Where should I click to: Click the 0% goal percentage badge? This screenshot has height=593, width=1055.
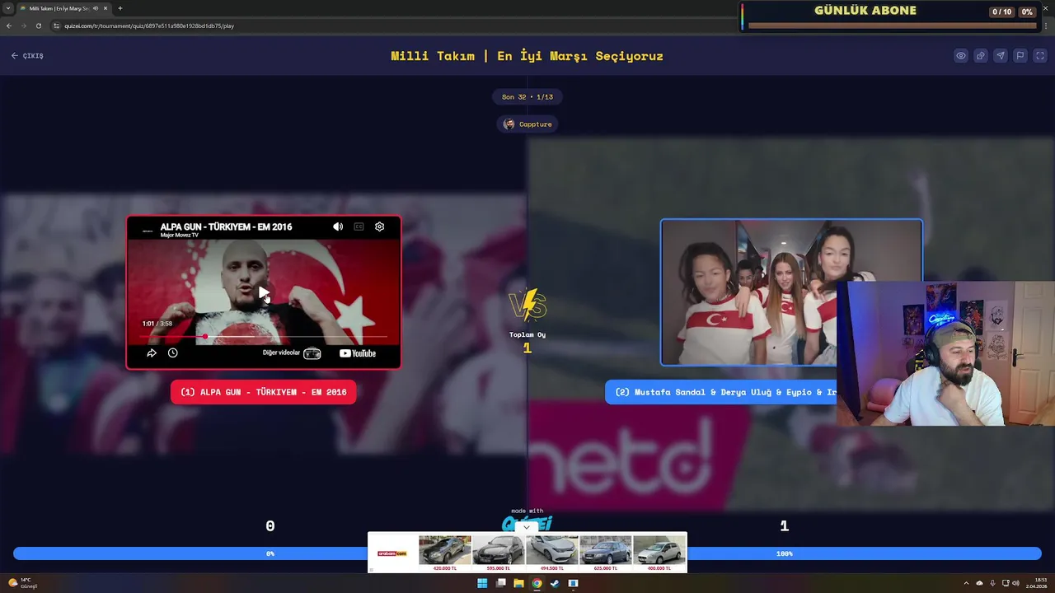click(1027, 12)
